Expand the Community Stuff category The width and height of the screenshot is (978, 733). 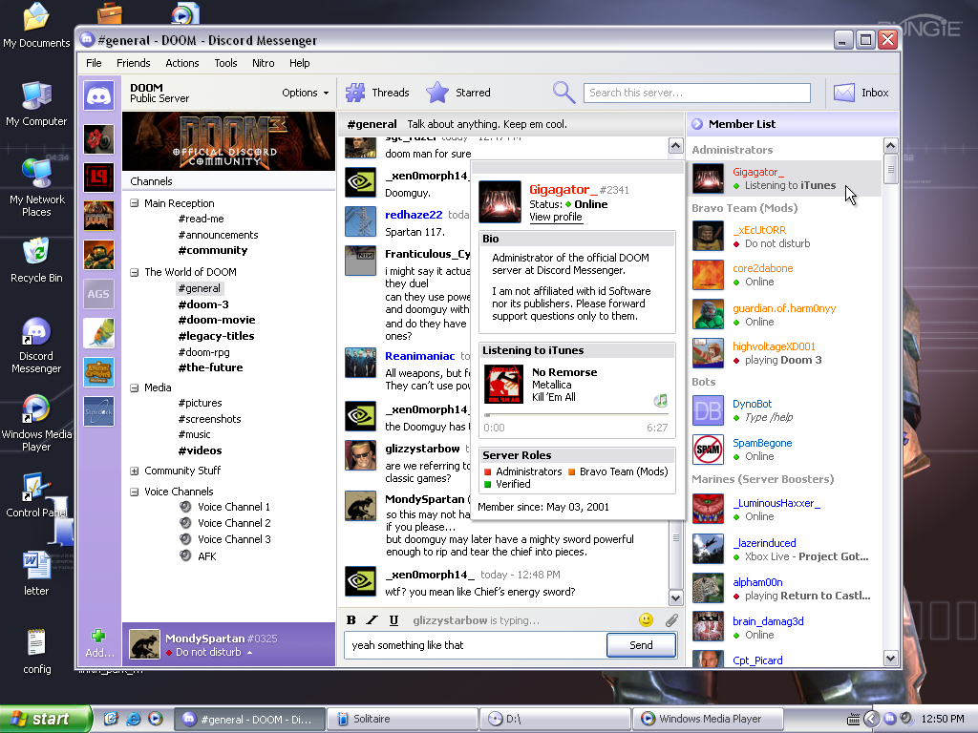(x=135, y=471)
